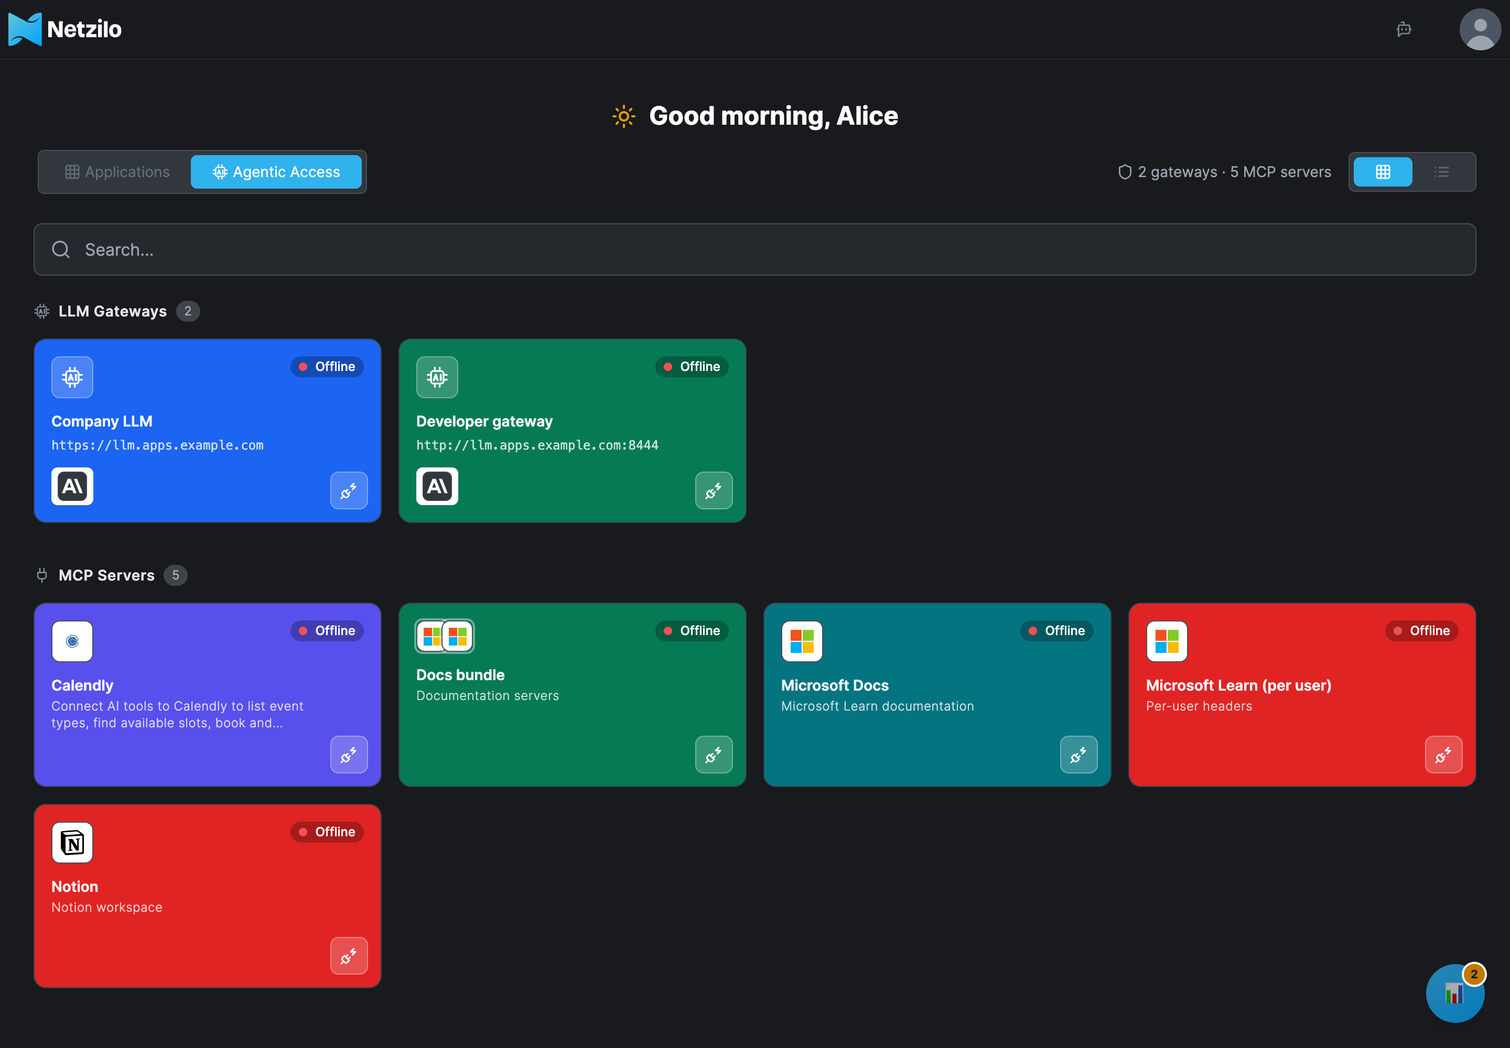1510x1048 pixels.
Task: Switch to the Applications tab
Action: (x=117, y=172)
